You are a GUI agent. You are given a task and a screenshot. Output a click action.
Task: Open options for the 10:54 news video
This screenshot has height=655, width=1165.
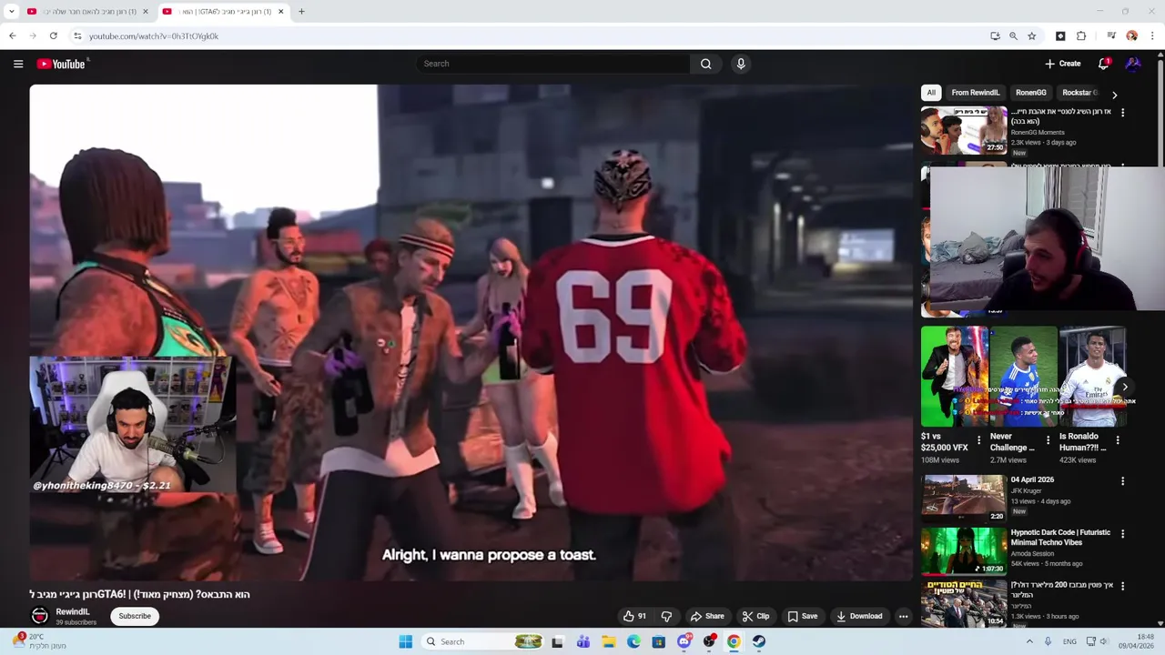[1122, 587]
